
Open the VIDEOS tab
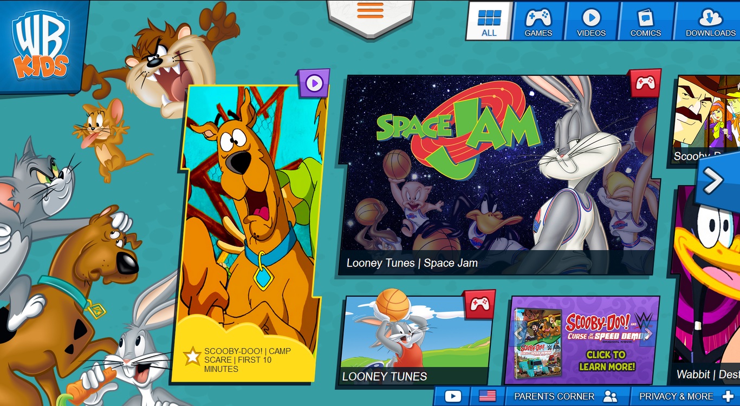(591, 21)
